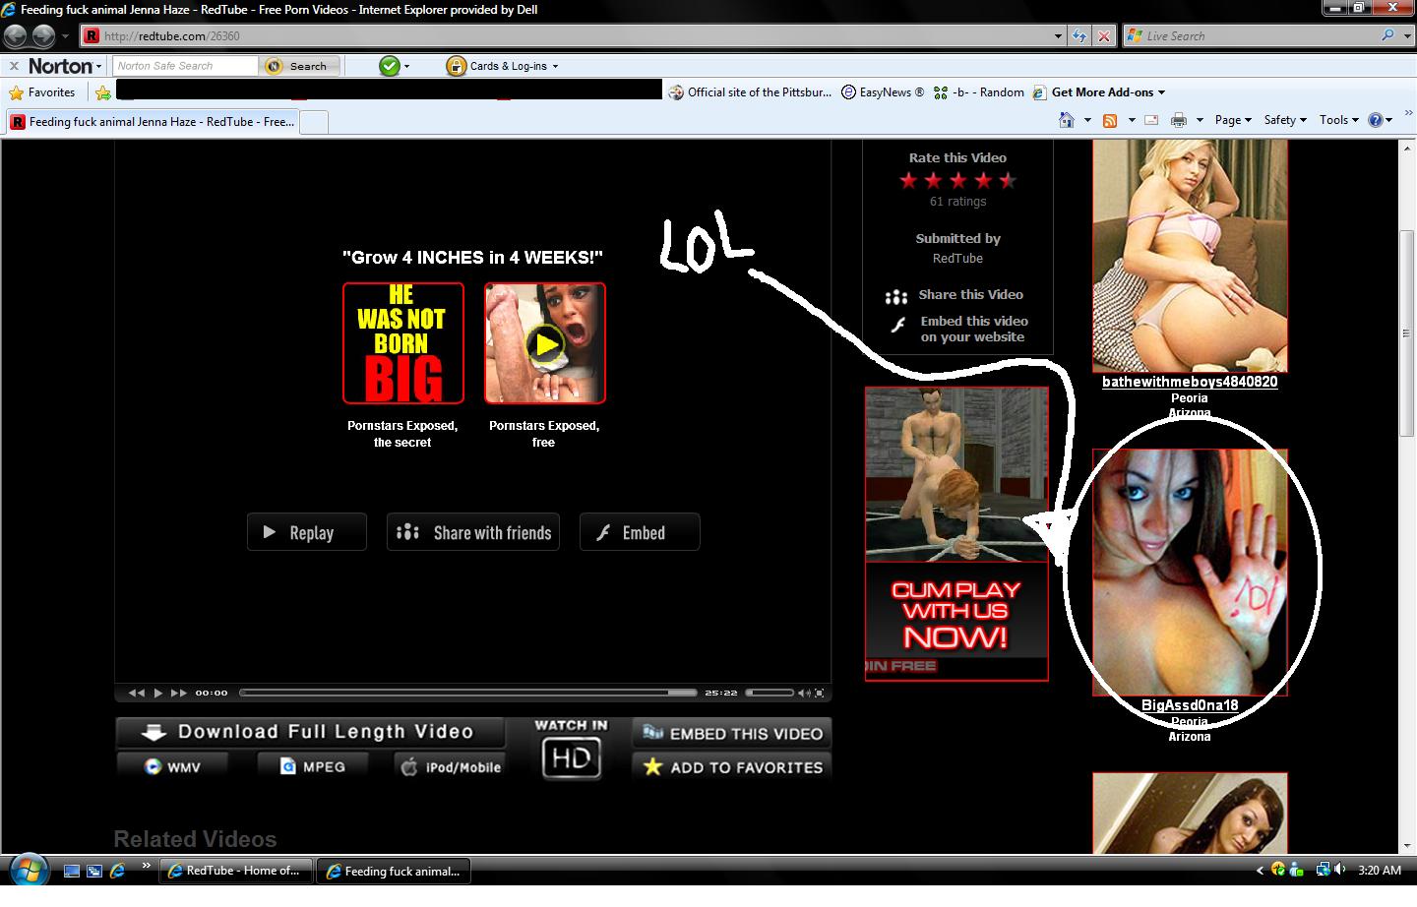Choose the MPEG download format
The height and width of the screenshot is (907, 1417).
pyautogui.click(x=313, y=766)
